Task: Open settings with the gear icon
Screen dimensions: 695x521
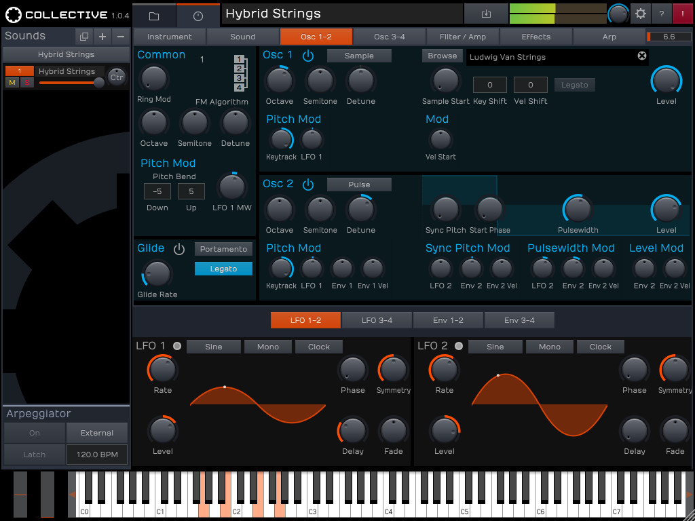Action: pos(640,14)
